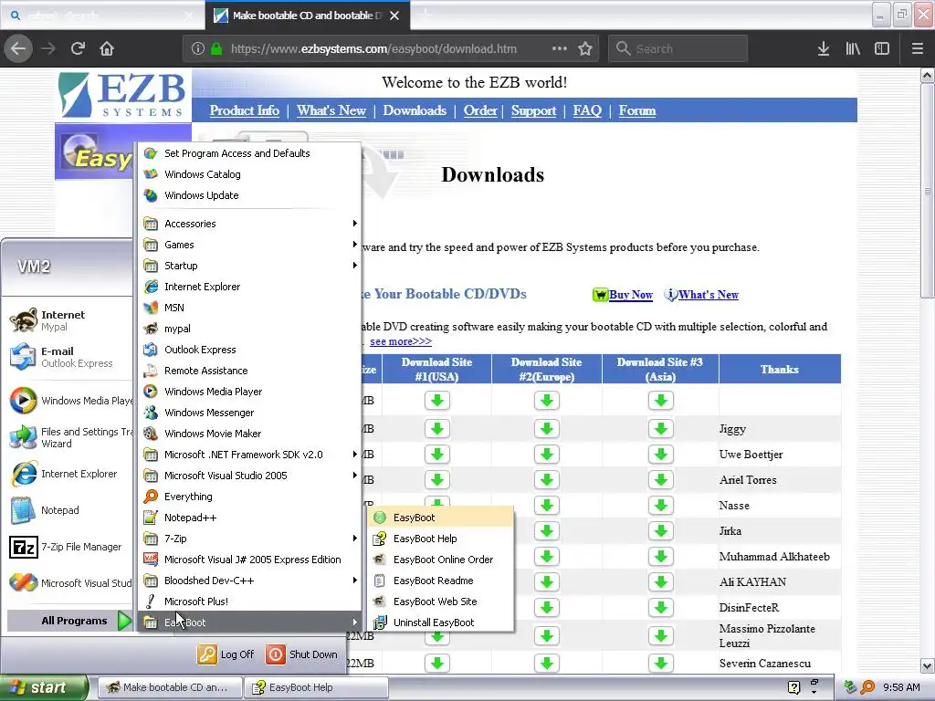Launch Windows Movie Maker
The image size is (935, 701).
[250, 434]
